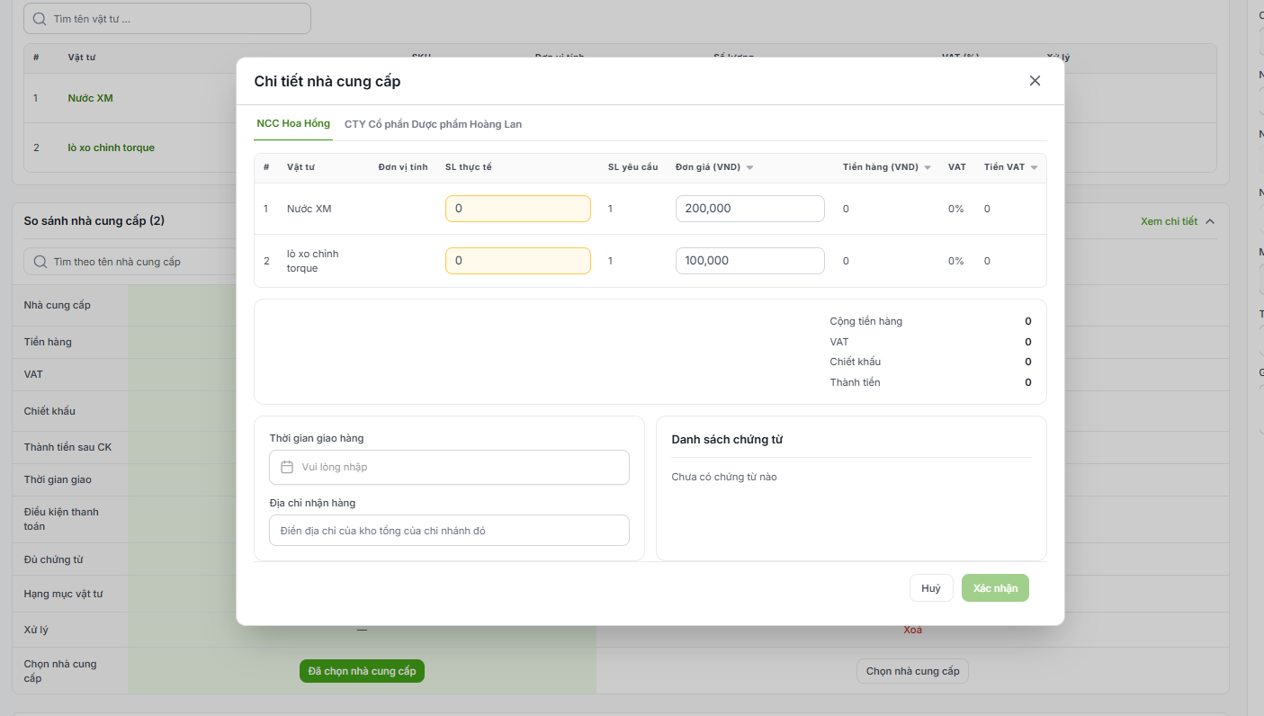This screenshot has height=716, width=1264.
Task: Close the Chi tiết nhà cung cấp dialog
Action: coord(1035,81)
